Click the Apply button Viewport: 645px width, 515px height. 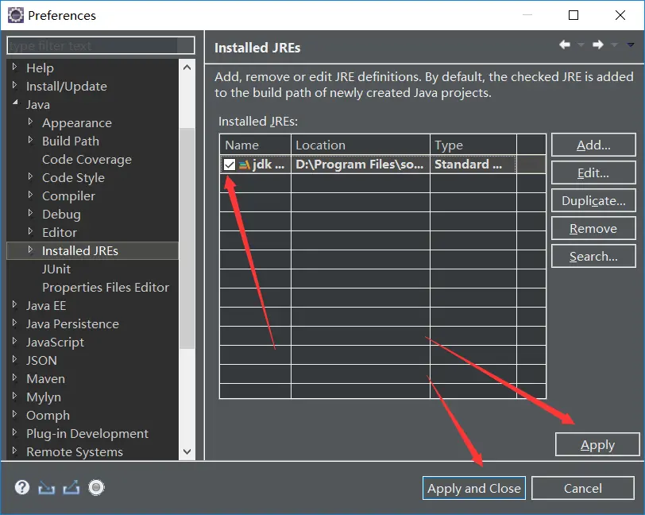coord(597,444)
